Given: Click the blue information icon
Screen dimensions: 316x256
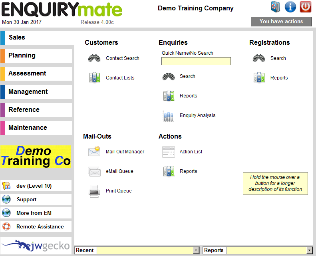Looking at the screenshot, I should point(290,7).
